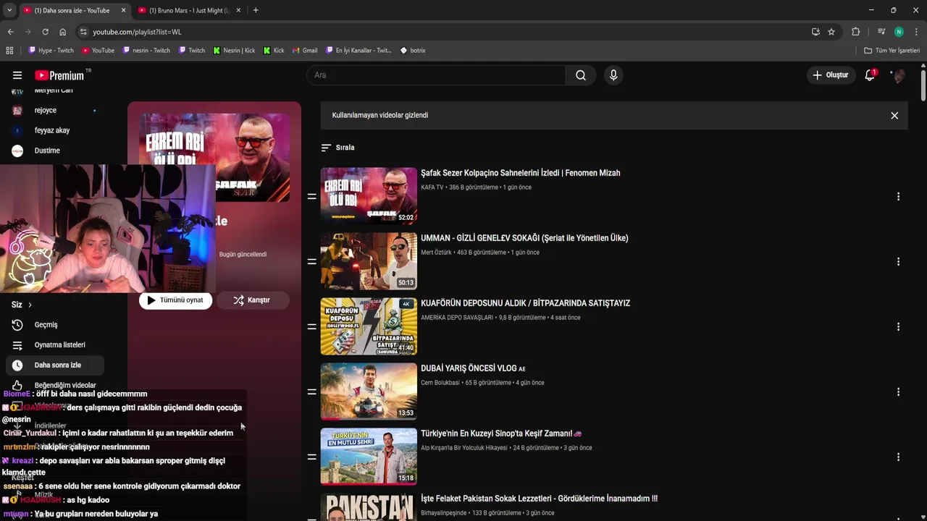Screen dimensions: 927x521
Task: Open options menu for Şafak Sezer video
Action: 898,197
